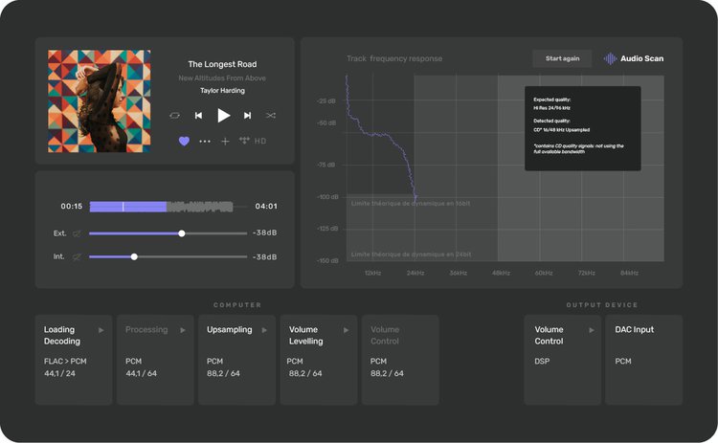Skip to the previous track
This screenshot has height=443, width=718.
click(x=199, y=116)
